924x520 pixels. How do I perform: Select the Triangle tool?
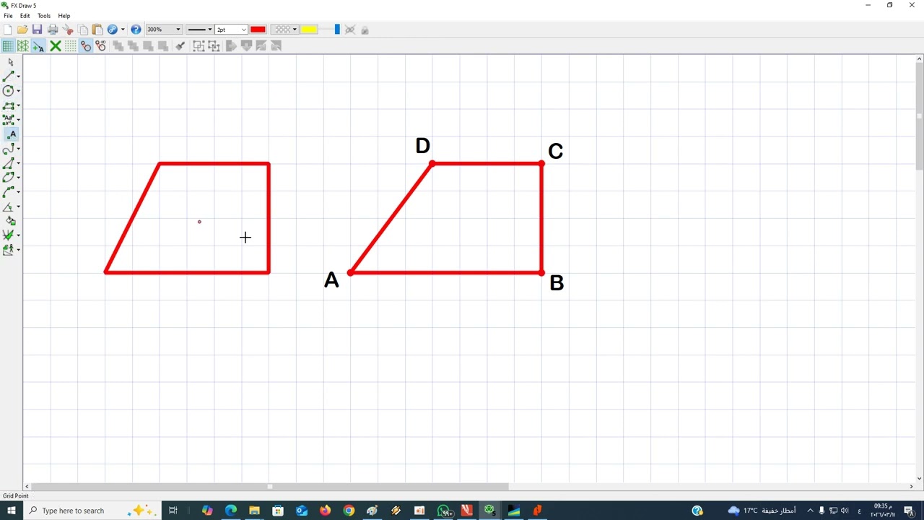pos(9,163)
